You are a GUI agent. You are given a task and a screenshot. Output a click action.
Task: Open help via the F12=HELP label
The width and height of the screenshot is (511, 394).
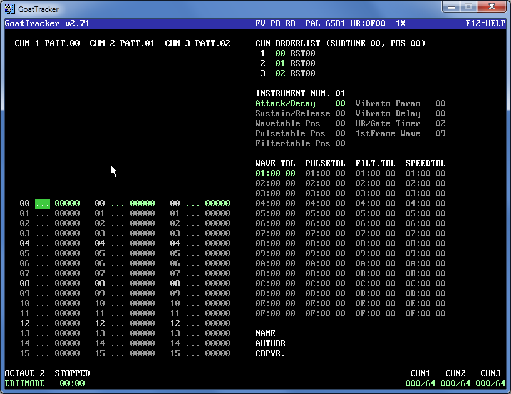coord(485,23)
